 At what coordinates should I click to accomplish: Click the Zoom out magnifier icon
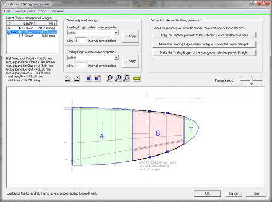tap(126, 79)
